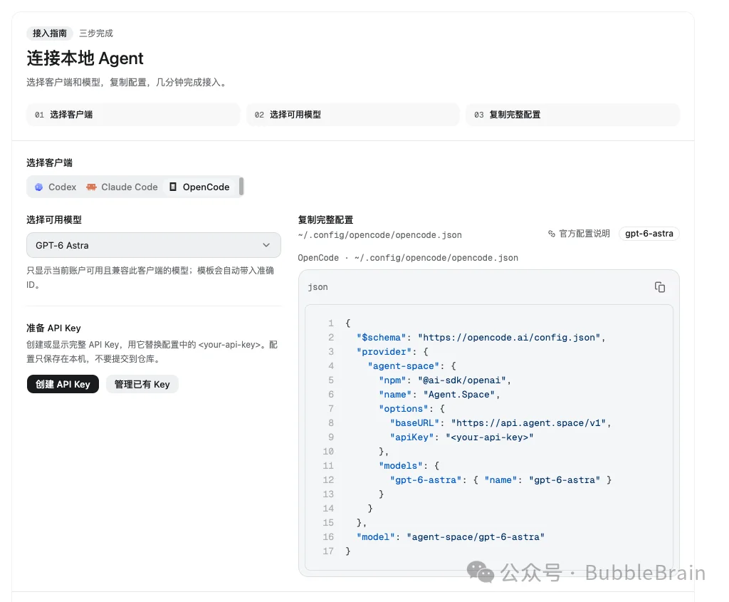Go to step 02 选择可用模型
The width and height of the screenshot is (729, 602).
[353, 115]
